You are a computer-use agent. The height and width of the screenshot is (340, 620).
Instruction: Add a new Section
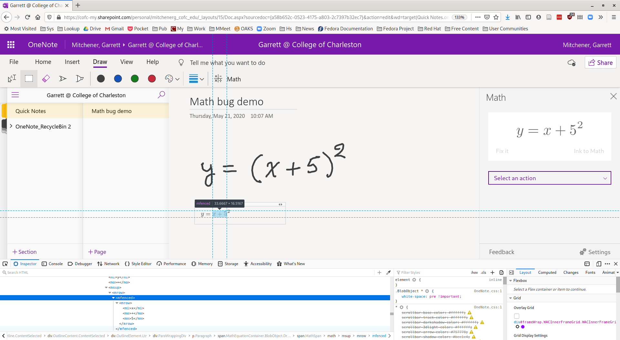[x=25, y=252]
